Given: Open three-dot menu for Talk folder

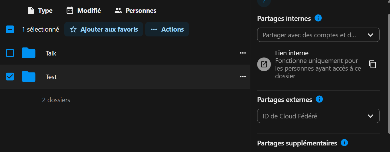Looking at the screenshot, I should pos(243,53).
